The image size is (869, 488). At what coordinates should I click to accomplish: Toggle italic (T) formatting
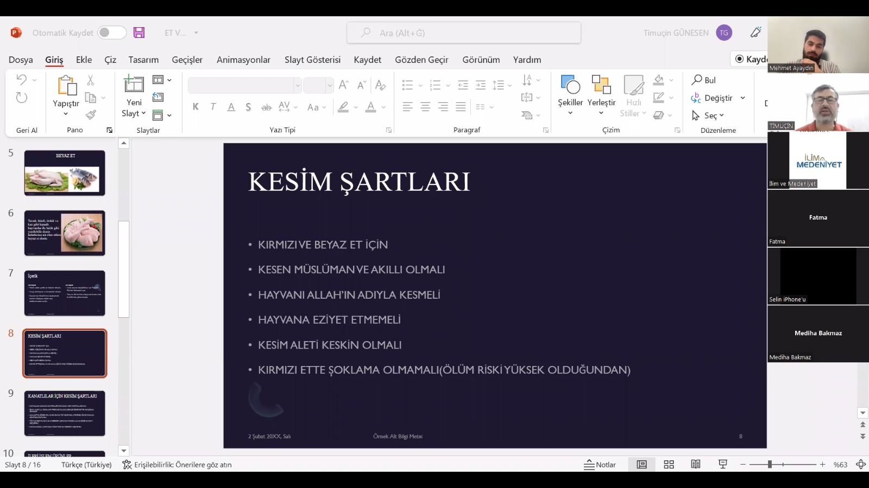coord(213,107)
